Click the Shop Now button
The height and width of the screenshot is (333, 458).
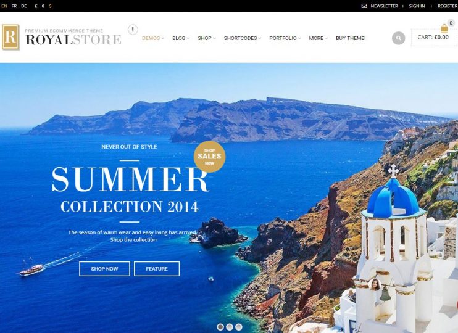click(104, 269)
